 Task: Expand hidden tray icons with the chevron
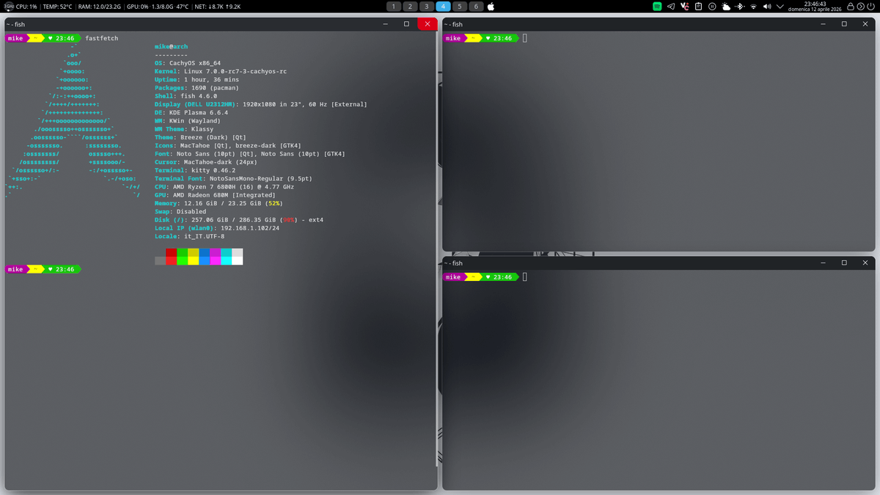click(x=780, y=7)
